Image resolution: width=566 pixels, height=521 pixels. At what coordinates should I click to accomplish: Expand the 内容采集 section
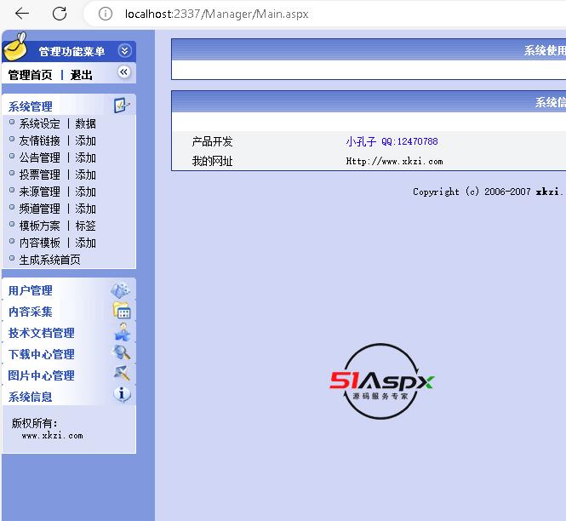tap(31, 312)
